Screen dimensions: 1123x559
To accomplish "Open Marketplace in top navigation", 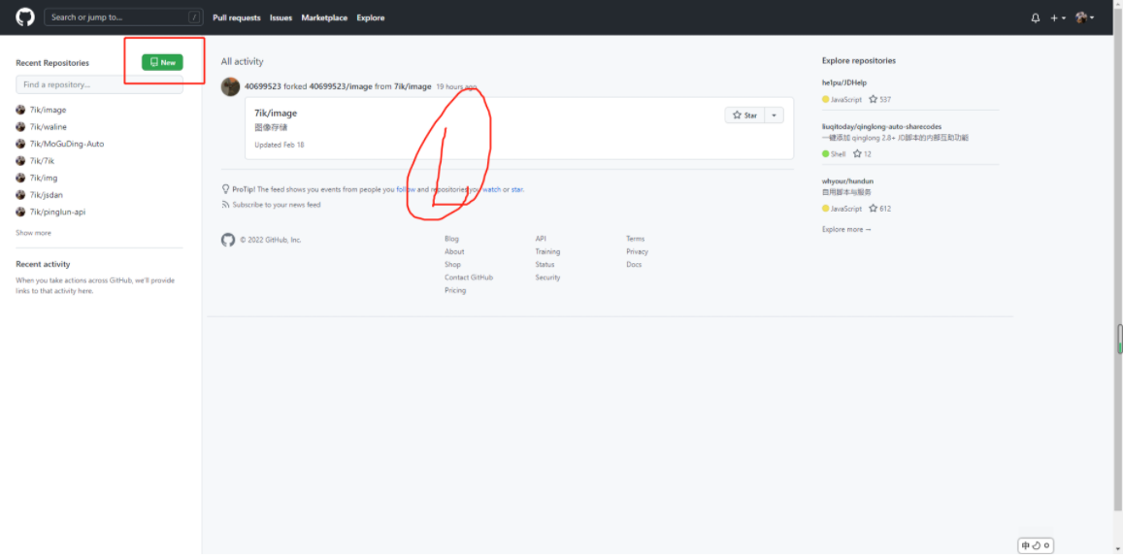I will (x=324, y=17).
